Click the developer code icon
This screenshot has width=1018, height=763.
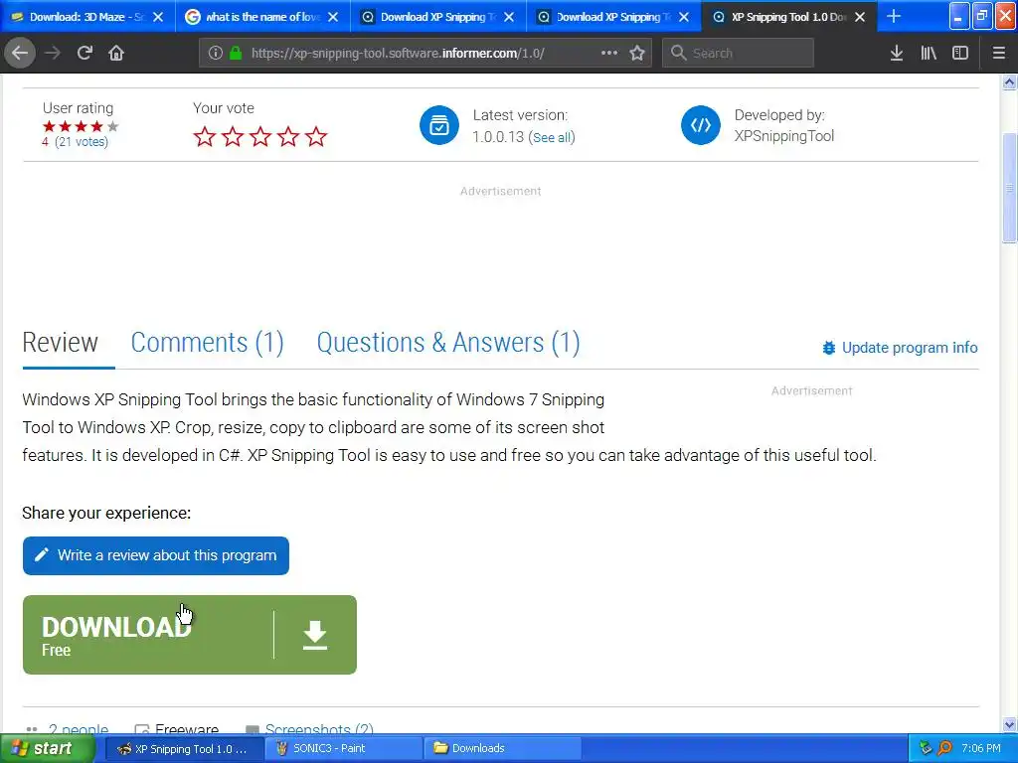point(701,124)
